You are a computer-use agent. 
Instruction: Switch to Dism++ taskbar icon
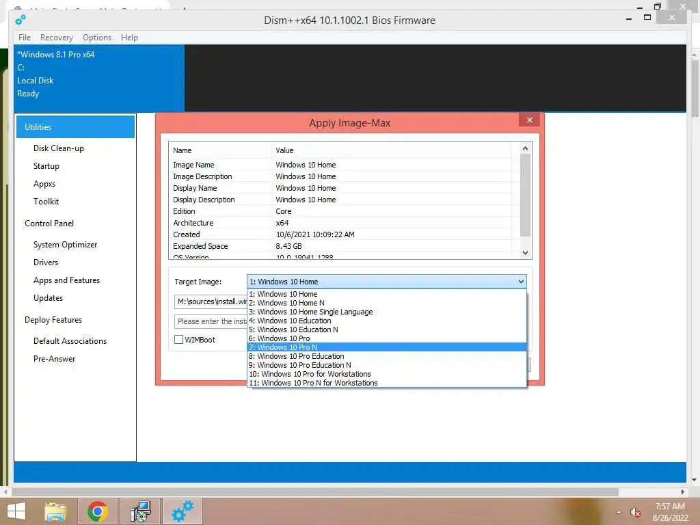pyautogui.click(x=183, y=511)
